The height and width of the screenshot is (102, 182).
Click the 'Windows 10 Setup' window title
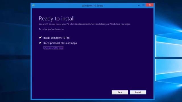[x=92, y=6]
